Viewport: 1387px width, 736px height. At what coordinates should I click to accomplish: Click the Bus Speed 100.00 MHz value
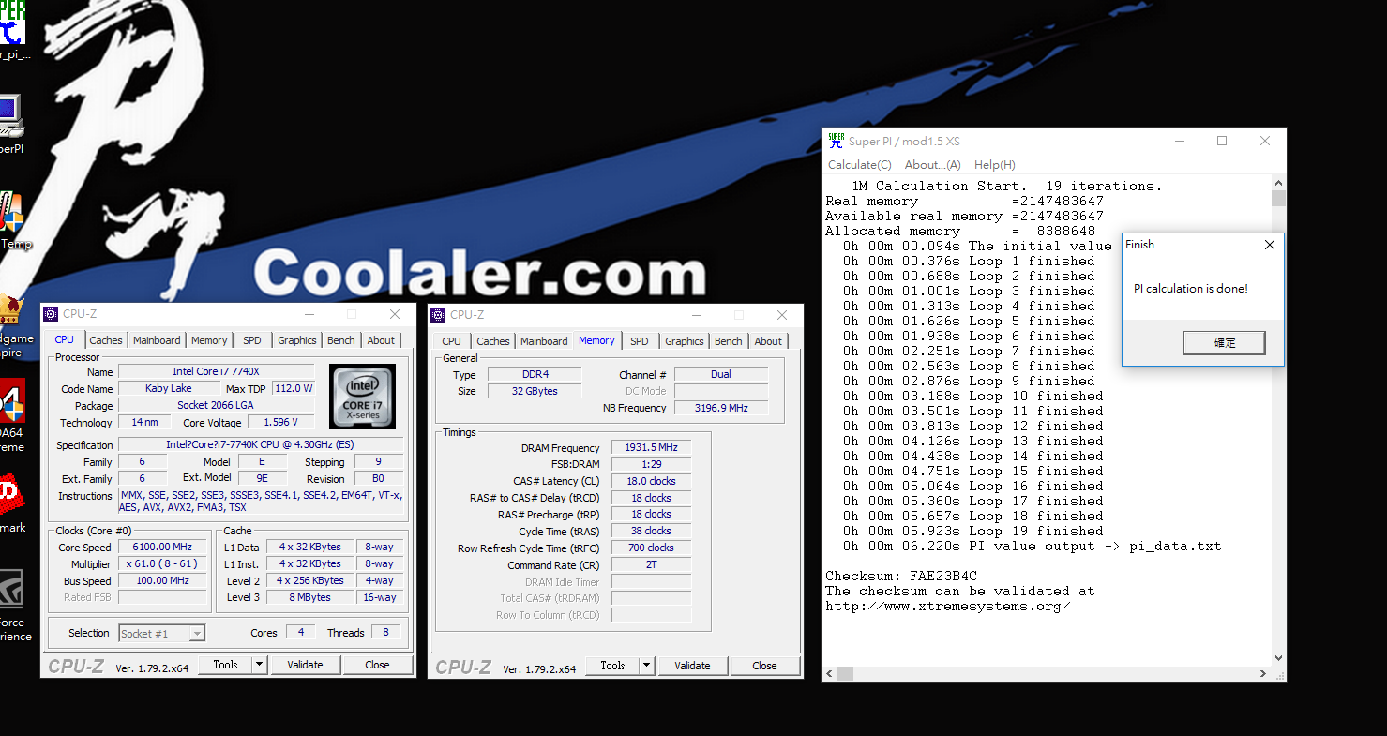tap(163, 580)
